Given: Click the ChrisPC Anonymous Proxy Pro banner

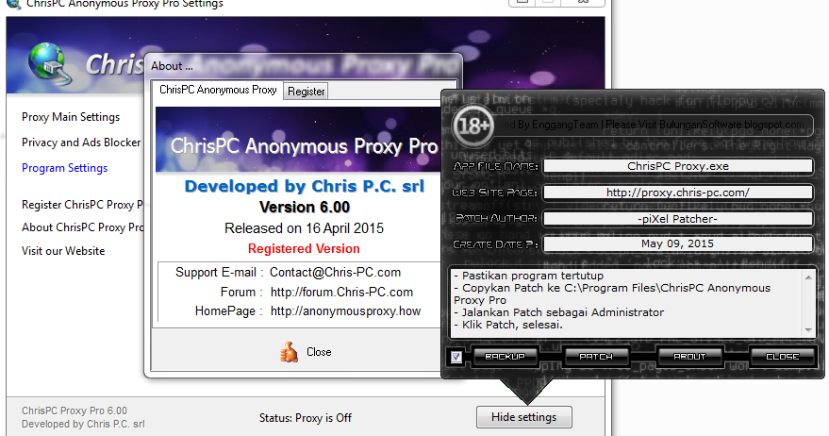Looking at the screenshot, I should 299,140.
